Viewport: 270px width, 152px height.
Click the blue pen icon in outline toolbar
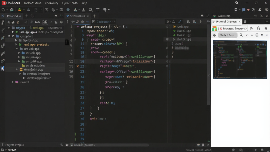180,22
